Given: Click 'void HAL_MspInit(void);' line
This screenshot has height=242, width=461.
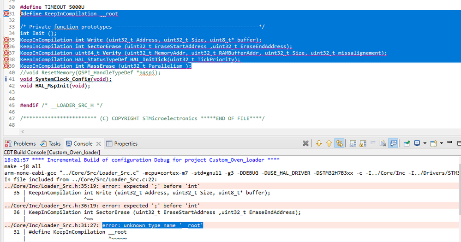Looking at the screenshot, I should pos(55,86).
